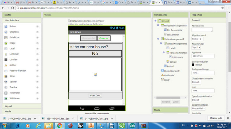The height and width of the screenshot is (129, 231).
Task: Open CloseScreenAnimation dropdown
Action: coord(196,82)
